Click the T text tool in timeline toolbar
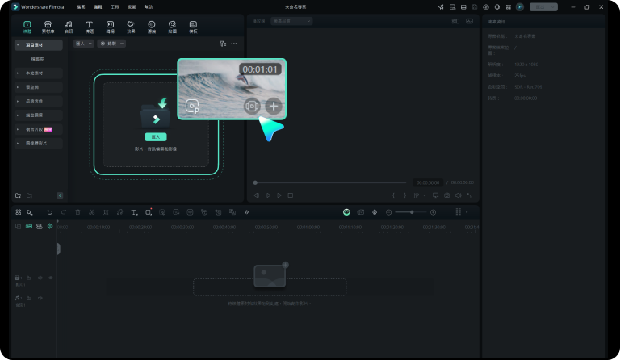Screen dimensions: 620x360 (134, 212)
